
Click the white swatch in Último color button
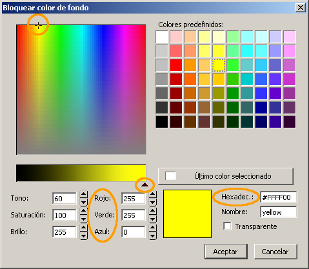click(170, 176)
